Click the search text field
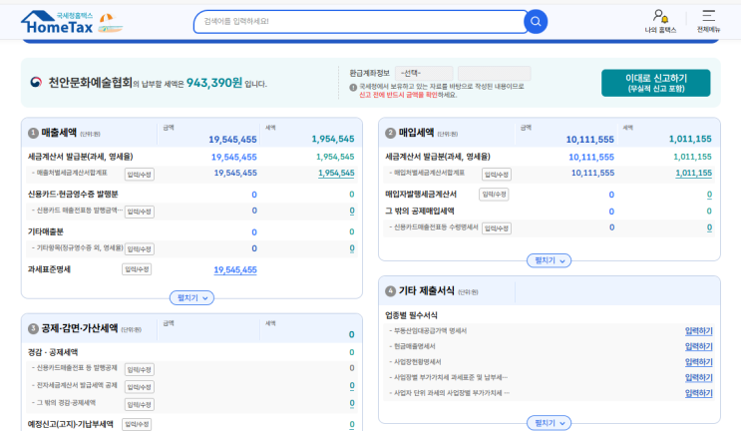The width and height of the screenshot is (741, 431). pyautogui.click(x=360, y=22)
